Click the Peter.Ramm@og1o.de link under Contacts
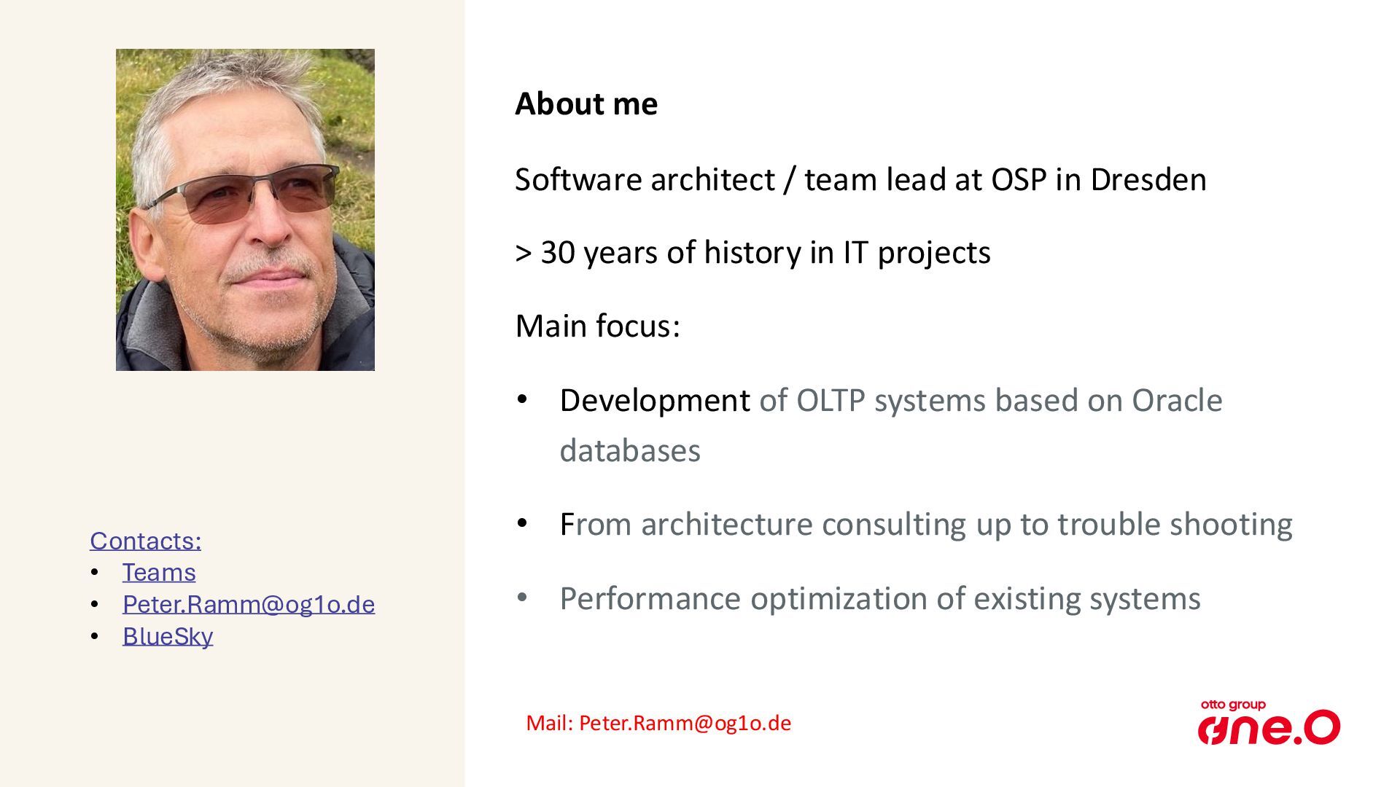 coord(249,604)
